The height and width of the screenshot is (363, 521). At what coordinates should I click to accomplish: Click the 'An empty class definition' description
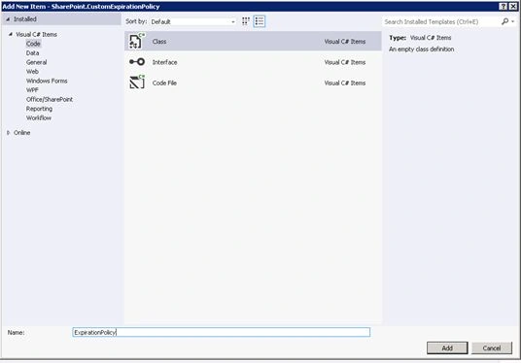[421, 49]
